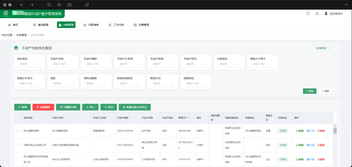Check the row checkbox for 四川省建筑医院

tap(18, 131)
